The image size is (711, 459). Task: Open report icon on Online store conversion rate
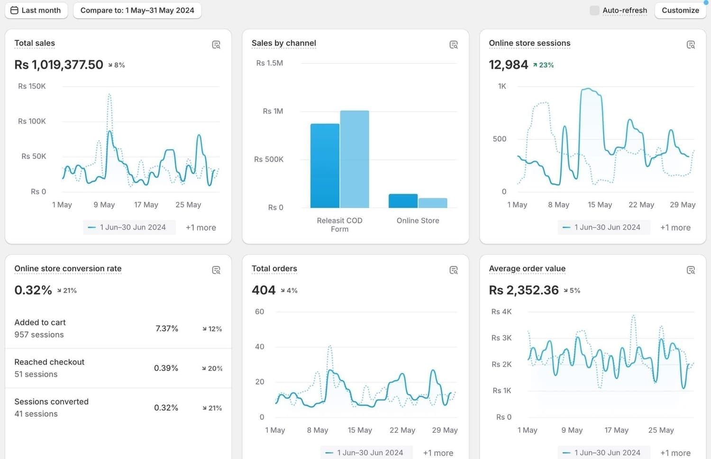click(216, 270)
